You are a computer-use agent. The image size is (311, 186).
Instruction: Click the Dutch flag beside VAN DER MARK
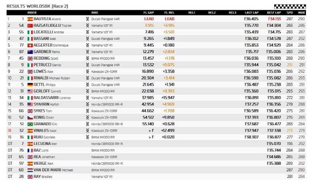[30, 170]
